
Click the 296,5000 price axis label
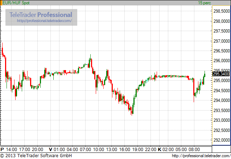(222, 51)
